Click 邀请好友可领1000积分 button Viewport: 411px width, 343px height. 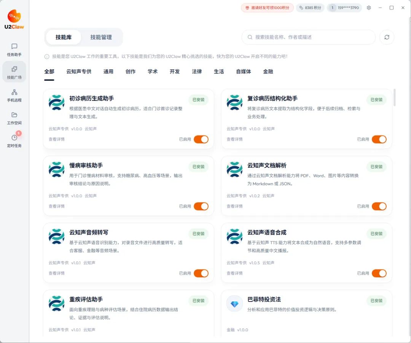click(267, 8)
